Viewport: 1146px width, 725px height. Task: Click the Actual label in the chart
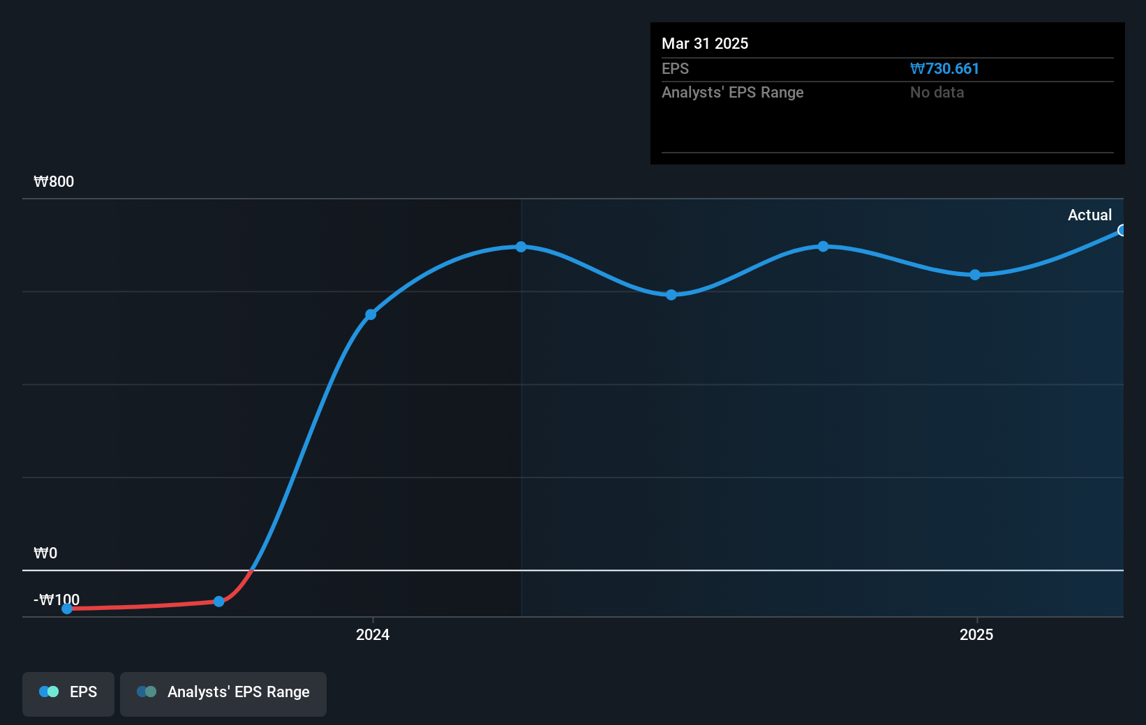coord(1089,215)
